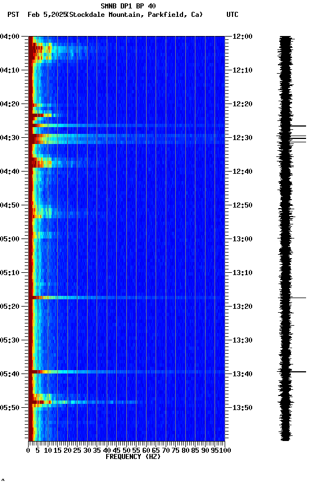Click the broadband spectrogram streak near 12:26 UTC
Viewport: 310px width, 486px height.
point(126,125)
